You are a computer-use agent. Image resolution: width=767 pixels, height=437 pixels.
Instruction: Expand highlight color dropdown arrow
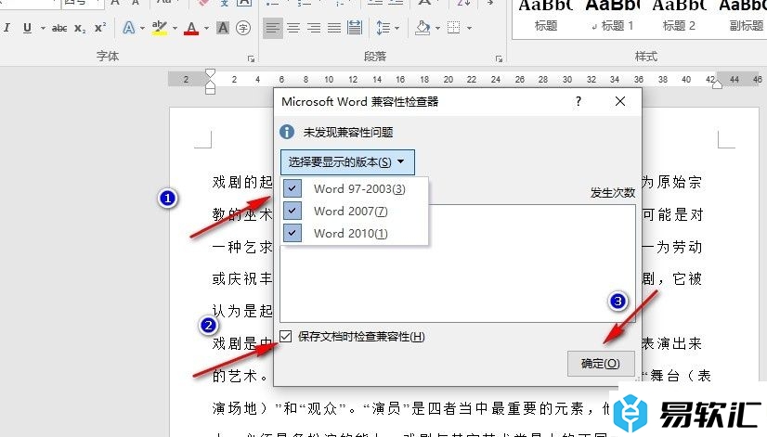click(175, 28)
